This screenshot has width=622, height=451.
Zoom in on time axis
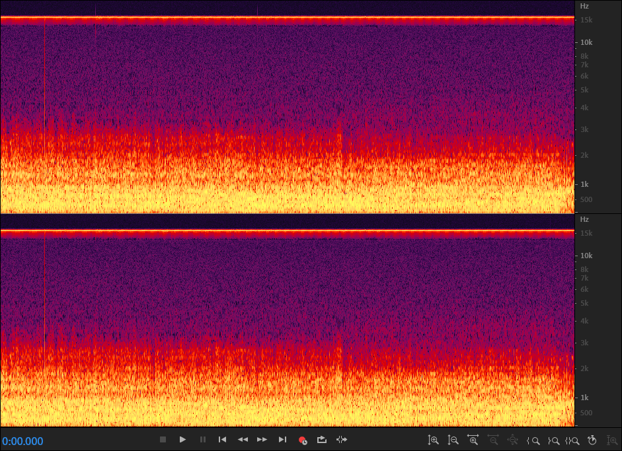coord(473,440)
